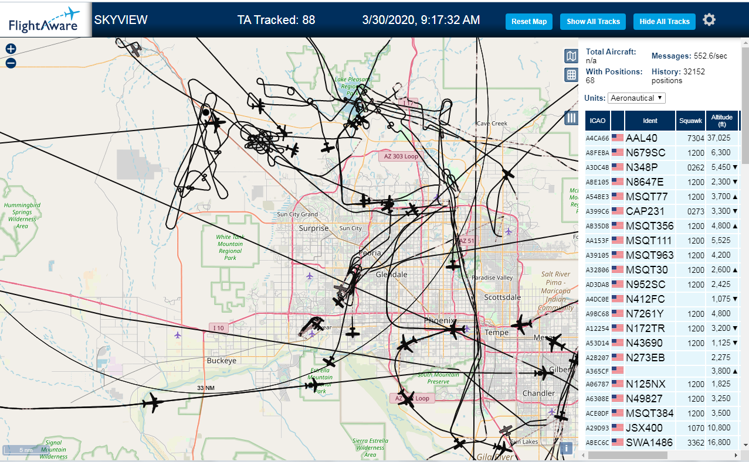The image size is (749, 462).
Task: Click the right arrow of horizontal scrollbar
Action: pos(736,455)
